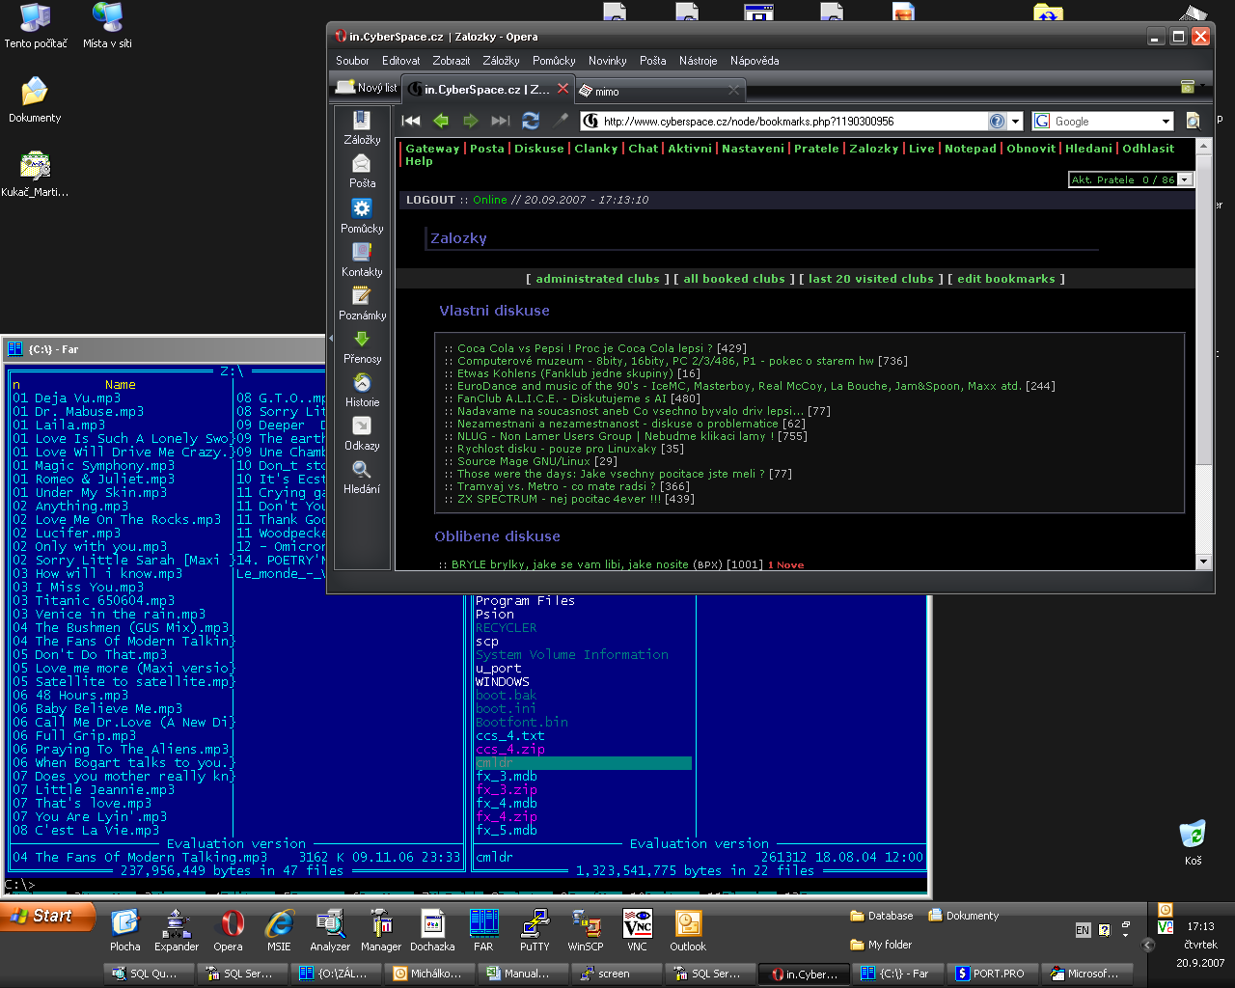Click the Rewind navigation button

[411, 121]
